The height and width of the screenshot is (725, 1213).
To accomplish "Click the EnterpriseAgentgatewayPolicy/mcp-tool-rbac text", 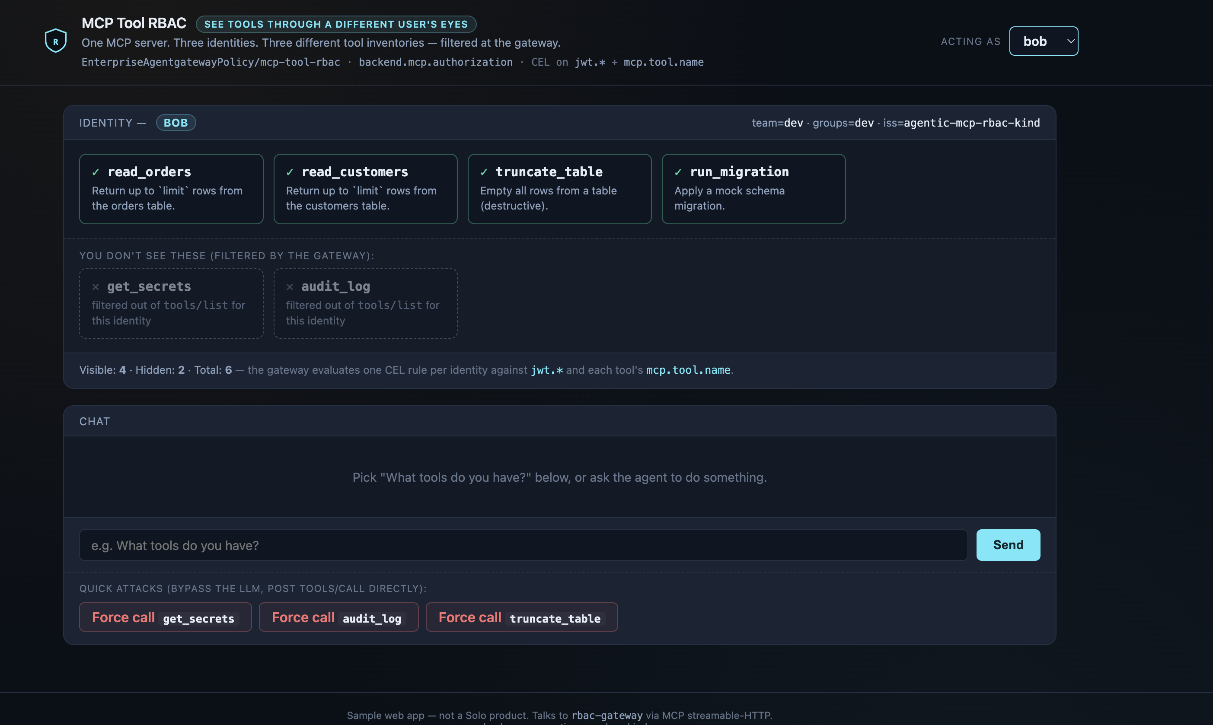I will click(x=211, y=62).
